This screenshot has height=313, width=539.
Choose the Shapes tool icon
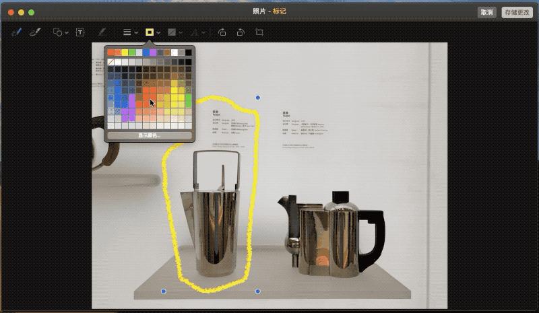tap(57, 32)
